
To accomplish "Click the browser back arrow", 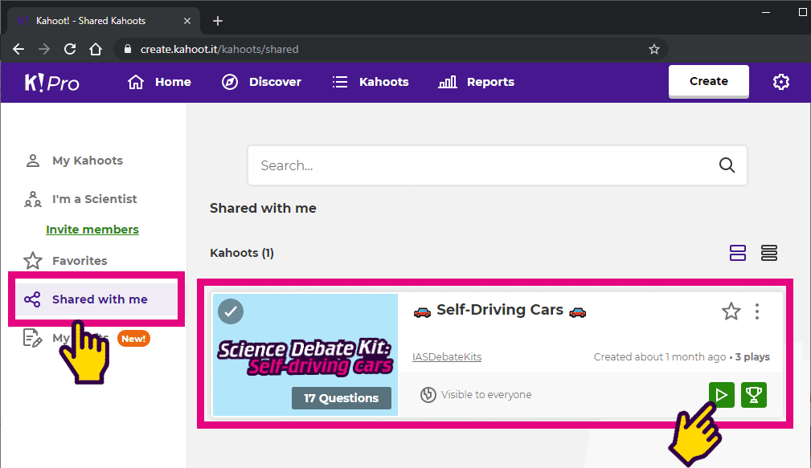I will point(18,49).
